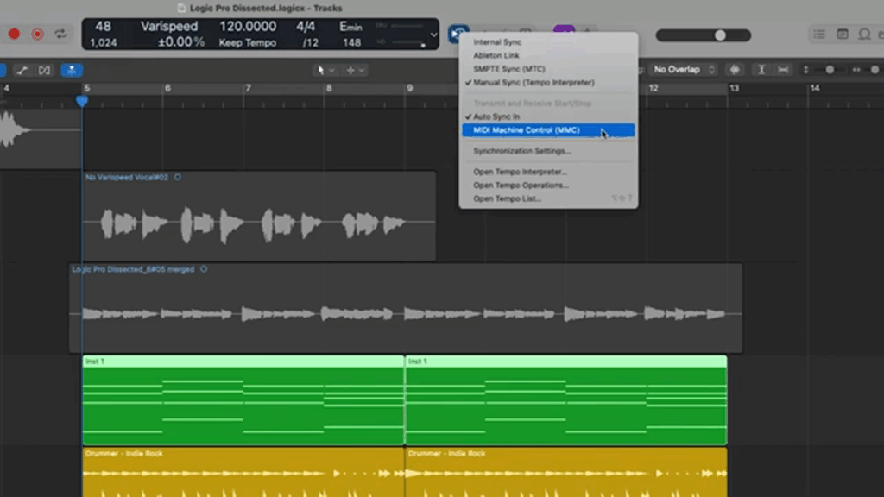Select the Logic Pro Dissected_6#05 merged region

[x=406, y=309]
